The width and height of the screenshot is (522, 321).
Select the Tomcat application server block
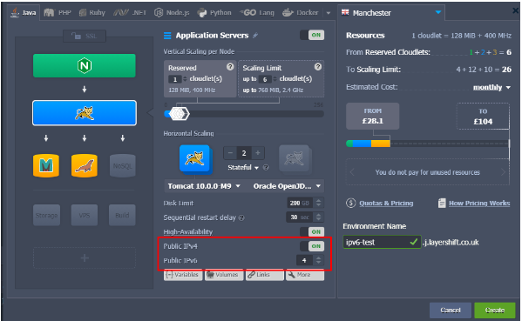(85, 113)
